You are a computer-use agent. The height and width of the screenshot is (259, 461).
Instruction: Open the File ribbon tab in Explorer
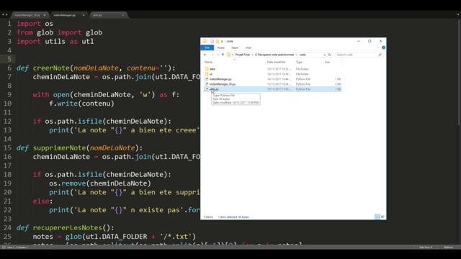click(207, 47)
